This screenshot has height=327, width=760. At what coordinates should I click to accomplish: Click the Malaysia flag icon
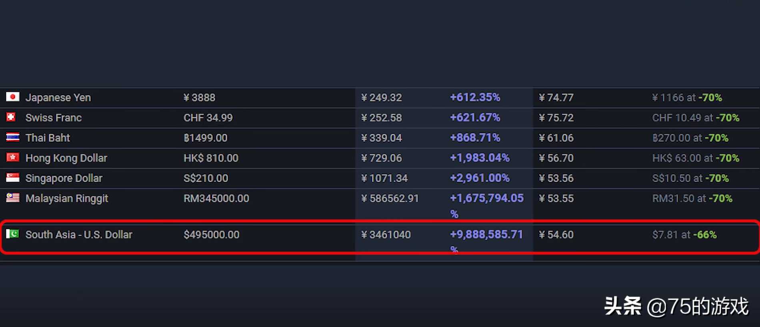pyautogui.click(x=12, y=198)
